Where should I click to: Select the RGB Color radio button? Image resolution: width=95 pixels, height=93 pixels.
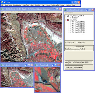coord(77,43)
